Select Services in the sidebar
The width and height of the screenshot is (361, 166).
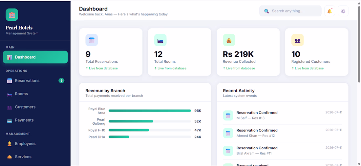35,157
